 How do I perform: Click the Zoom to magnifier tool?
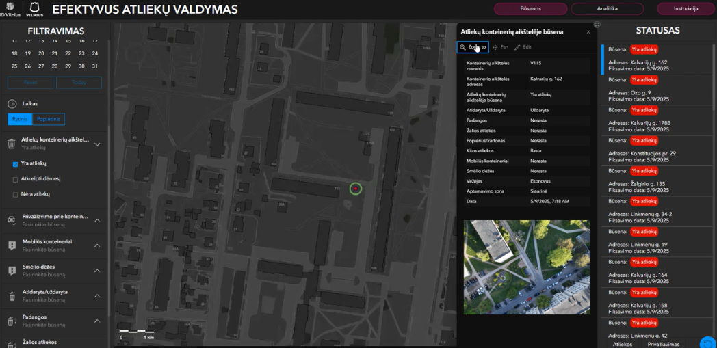coord(473,47)
